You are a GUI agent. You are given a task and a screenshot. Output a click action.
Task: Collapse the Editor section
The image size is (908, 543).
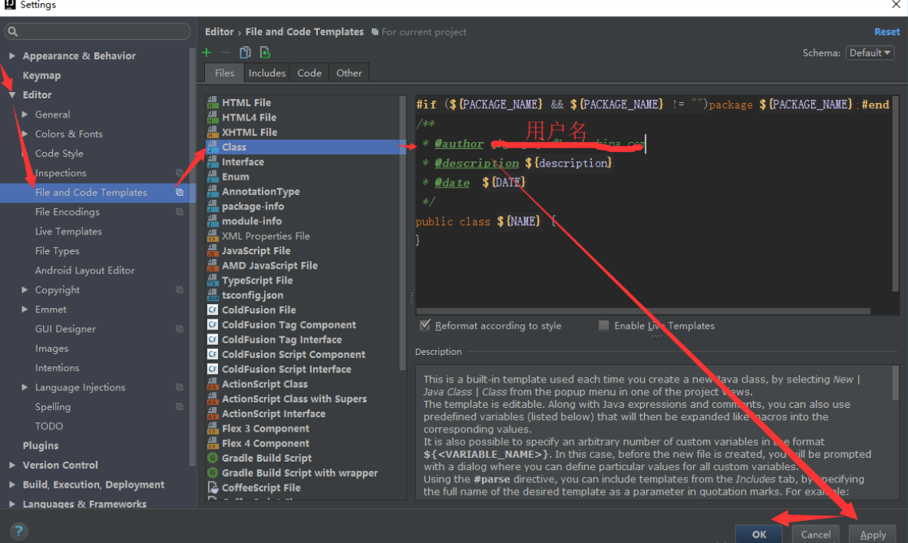[x=12, y=94]
